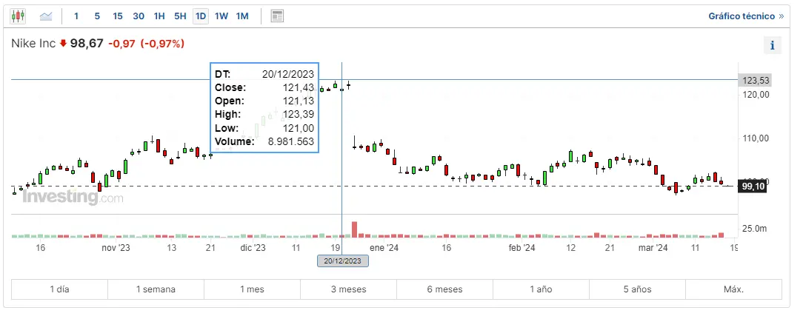Select the 1W interval
The height and width of the screenshot is (319, 803).
(x=221, y=16)
